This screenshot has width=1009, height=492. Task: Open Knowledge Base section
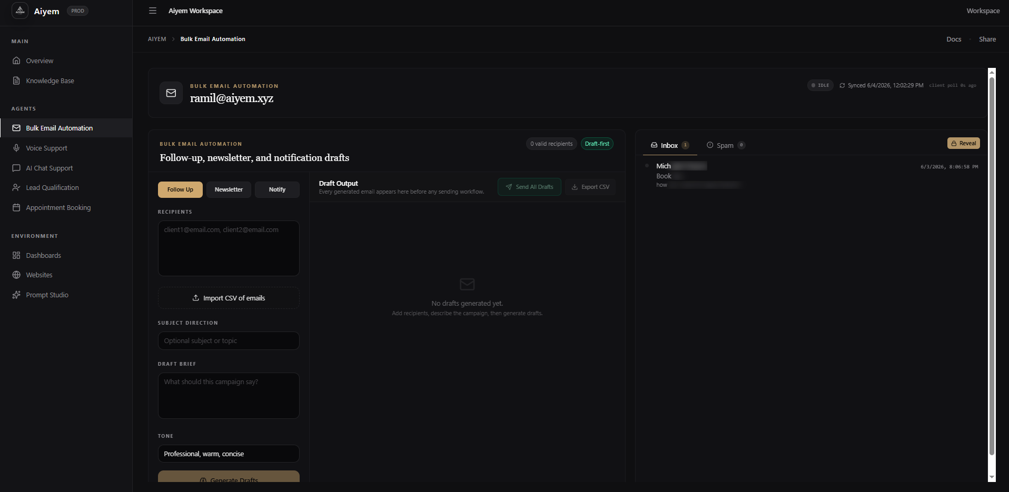(66, 81)
